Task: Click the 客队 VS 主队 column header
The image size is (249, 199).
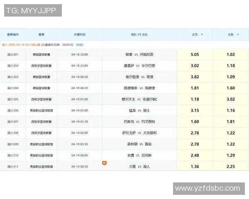Action: point(139,34)
